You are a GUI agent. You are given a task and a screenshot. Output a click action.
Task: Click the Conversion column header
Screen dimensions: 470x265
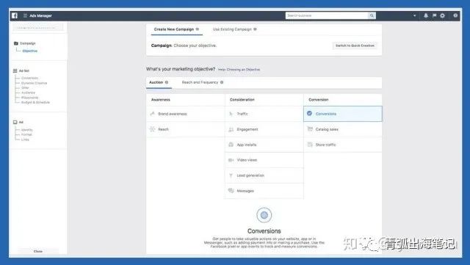[318, 100]
